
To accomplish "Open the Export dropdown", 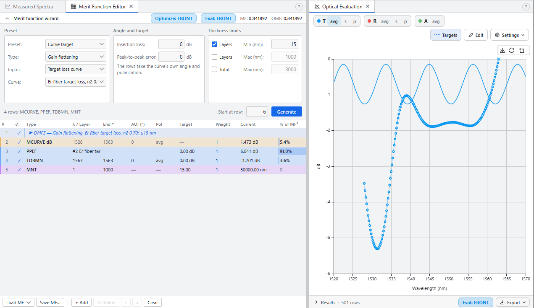I will [x=512, y=303].
